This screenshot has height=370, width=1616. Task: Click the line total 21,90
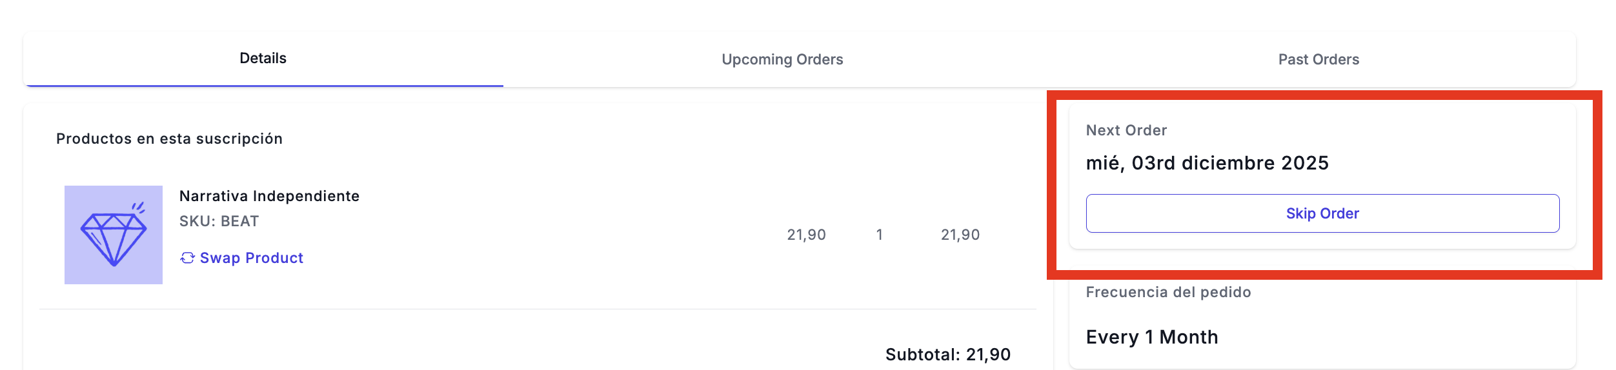(x=960, y=235)
